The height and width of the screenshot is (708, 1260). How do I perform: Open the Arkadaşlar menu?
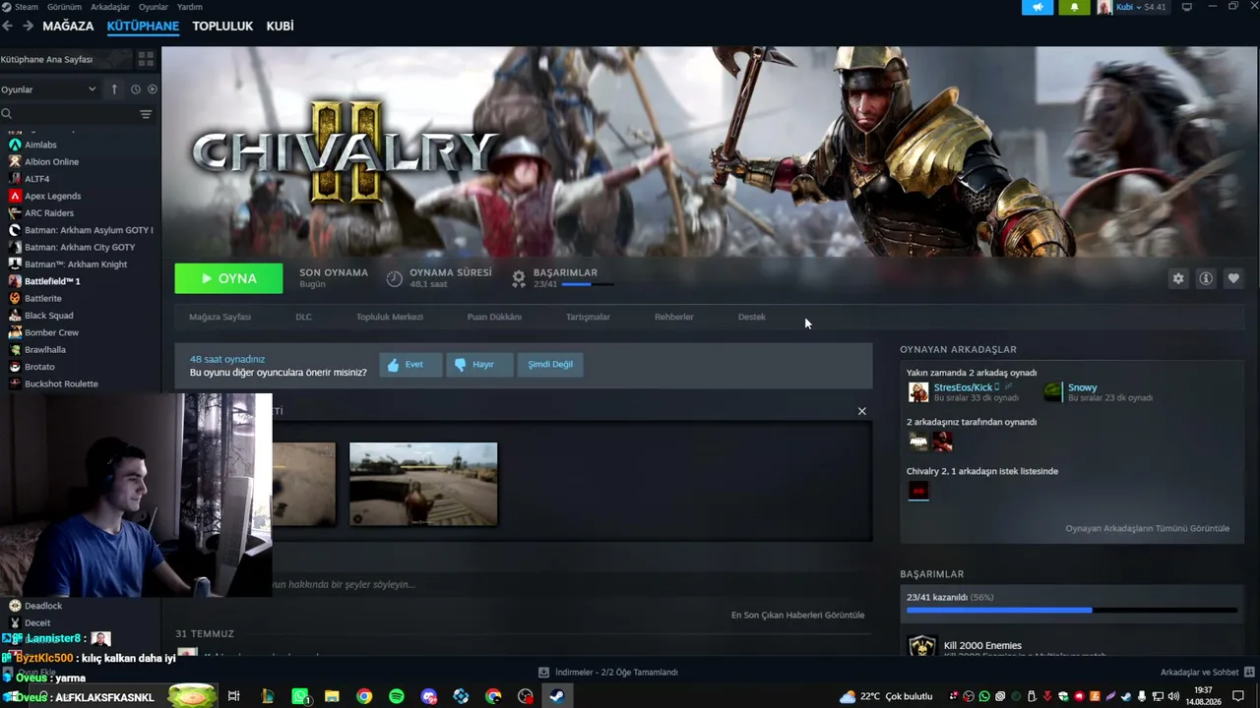tap(110, 7)
